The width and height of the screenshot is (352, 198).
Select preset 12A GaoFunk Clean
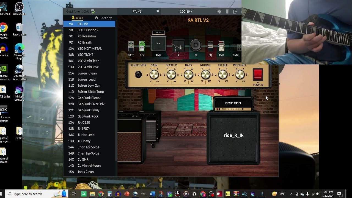pos(89,98)
